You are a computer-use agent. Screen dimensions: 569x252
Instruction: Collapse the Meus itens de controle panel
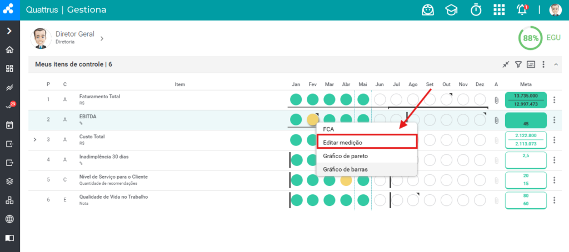[x=556, y=64]
